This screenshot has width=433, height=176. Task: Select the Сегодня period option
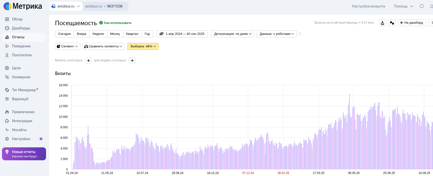[x=64, y=34]
